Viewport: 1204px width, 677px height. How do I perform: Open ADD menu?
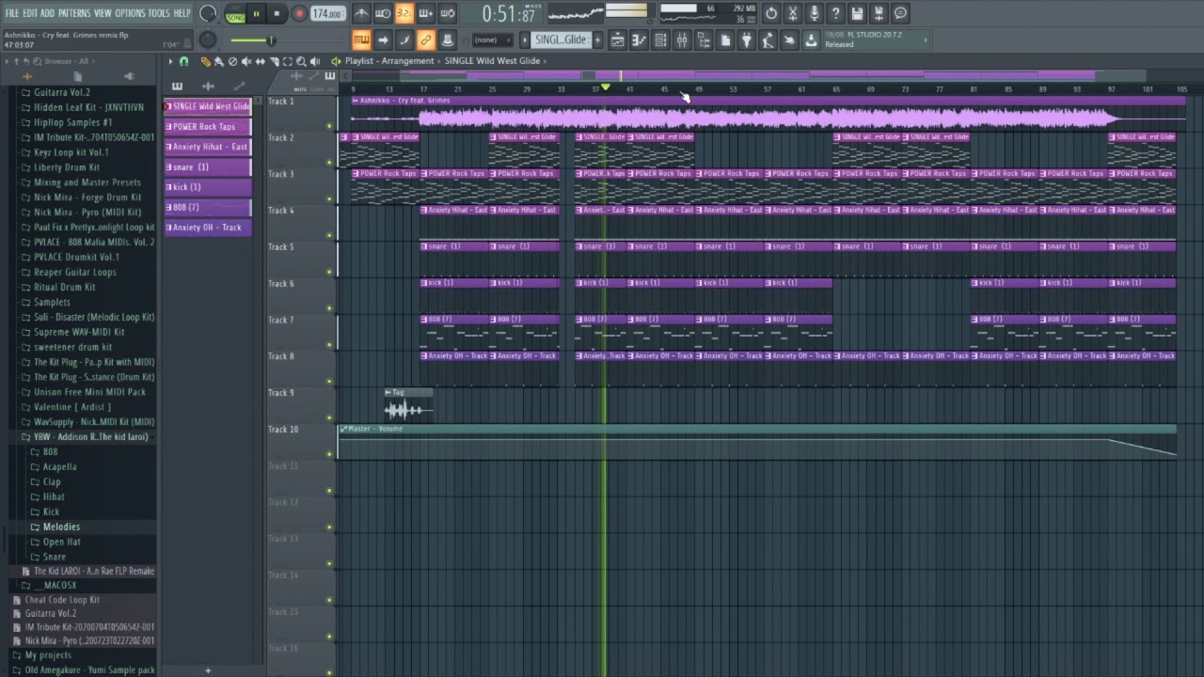tap(48, 13)
